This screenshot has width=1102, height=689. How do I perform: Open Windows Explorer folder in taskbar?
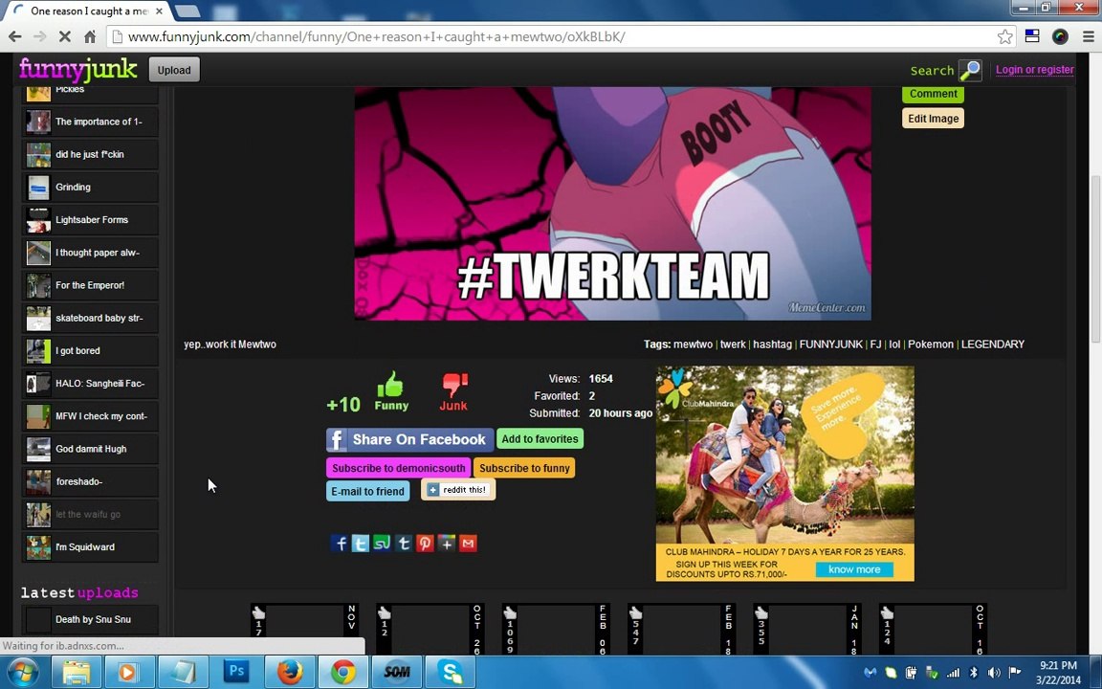pos(76,672)
